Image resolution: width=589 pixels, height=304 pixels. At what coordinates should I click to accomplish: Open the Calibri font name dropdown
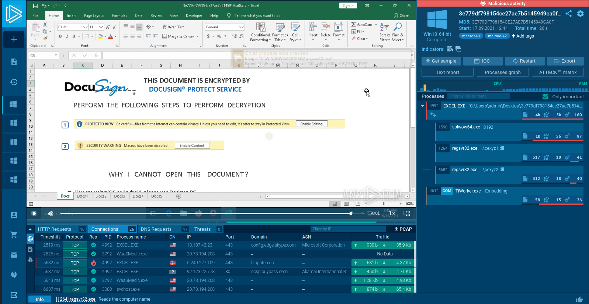[85, 27]
